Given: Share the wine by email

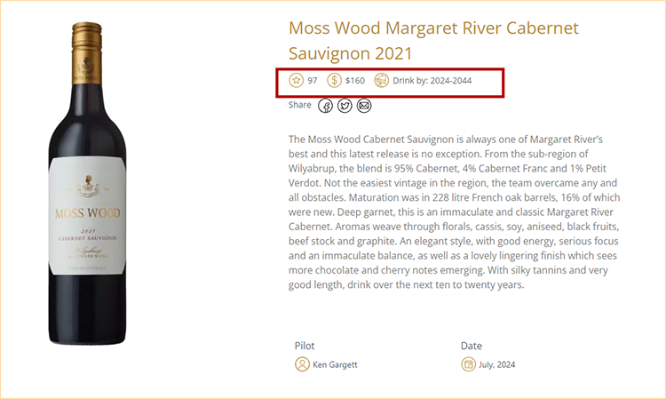Looking at the screenshot, I should coord(364,106).
